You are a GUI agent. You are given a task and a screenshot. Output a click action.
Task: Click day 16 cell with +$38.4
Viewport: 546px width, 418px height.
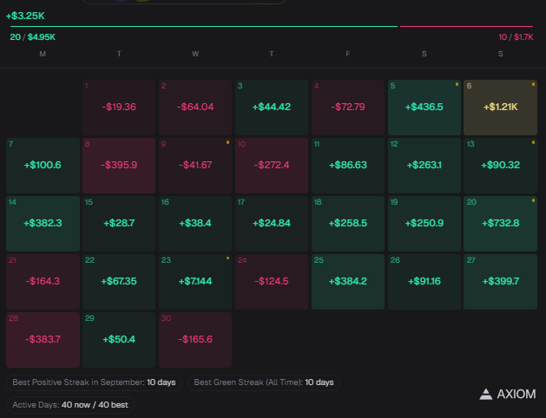(195, 224)
